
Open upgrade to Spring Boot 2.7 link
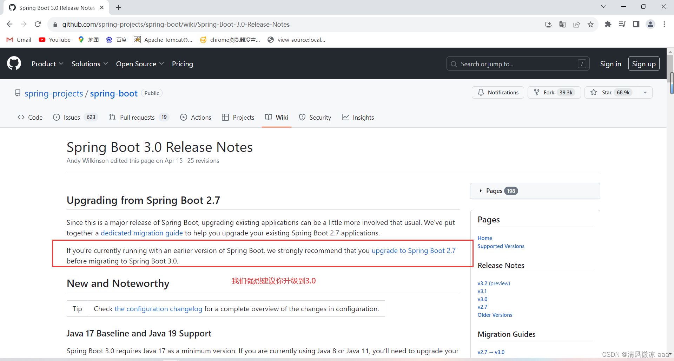(414, 250)
